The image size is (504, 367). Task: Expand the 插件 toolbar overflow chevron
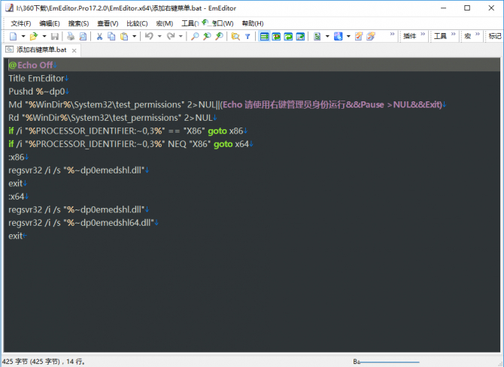click(x=423, y=34)
